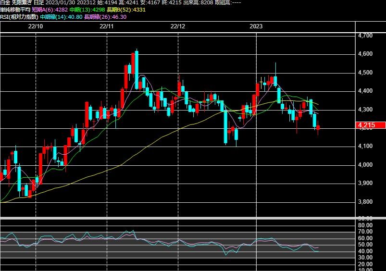Click the 2023 date axis label
This screenshot has height=271, width=386.
pos(256,26)
